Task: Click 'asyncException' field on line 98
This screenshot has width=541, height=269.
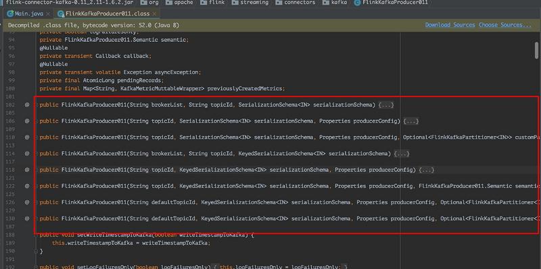Action: [176, 72]
